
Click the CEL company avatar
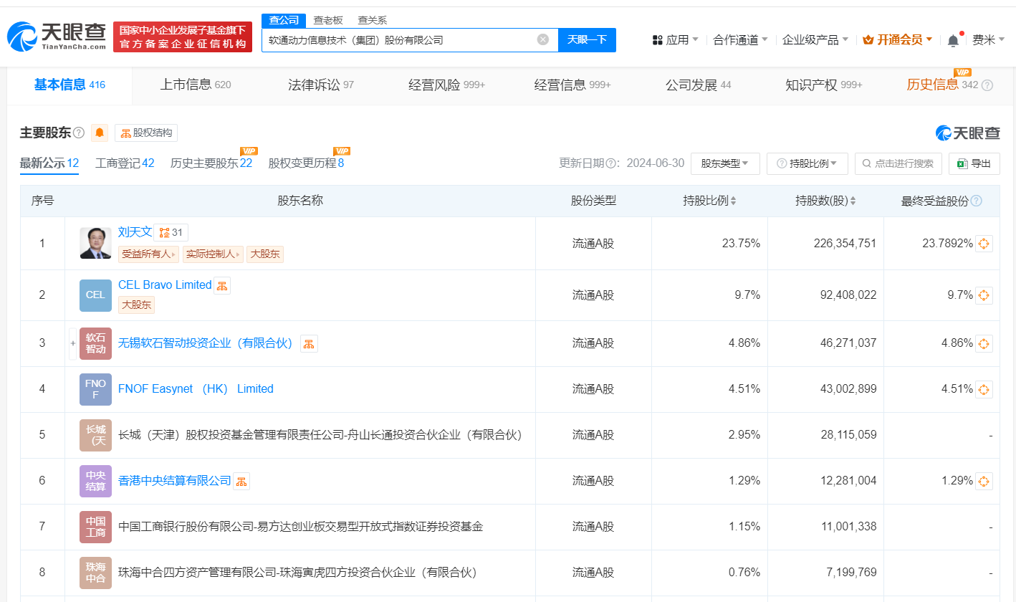coord(95,295)
